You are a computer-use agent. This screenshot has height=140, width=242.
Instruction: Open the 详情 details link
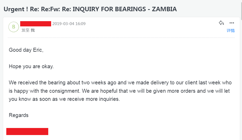pos(230,31)
